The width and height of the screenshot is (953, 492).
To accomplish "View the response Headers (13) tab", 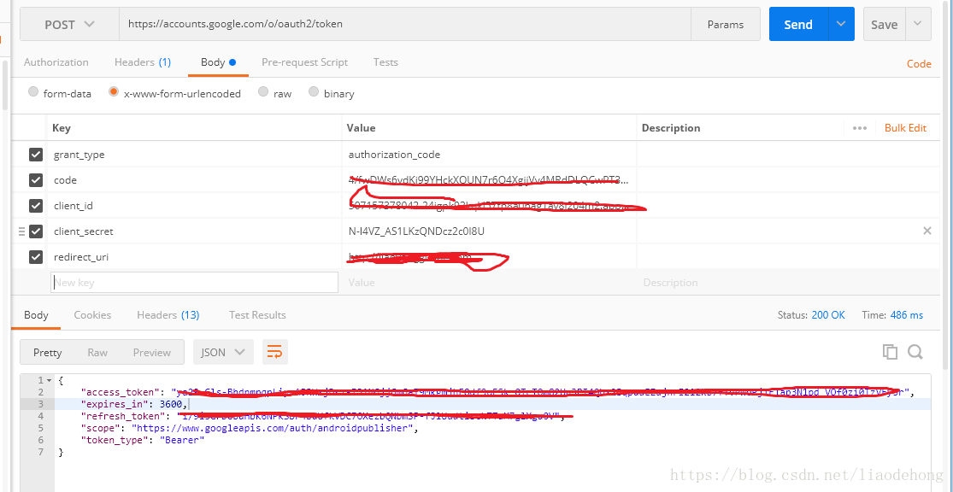I will click(x=168, y=314).
